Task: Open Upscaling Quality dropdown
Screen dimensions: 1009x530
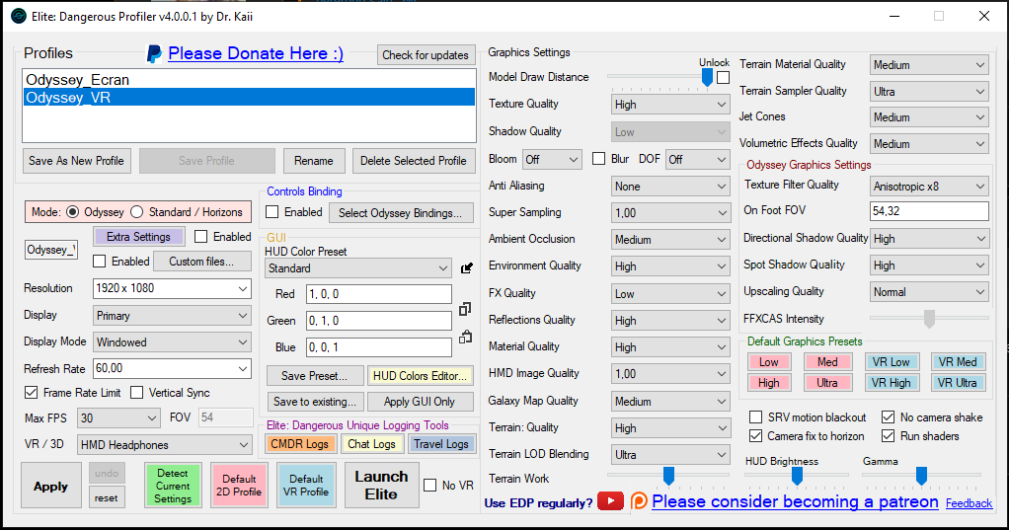Action: pyautogui.click(x=929, y=292)
